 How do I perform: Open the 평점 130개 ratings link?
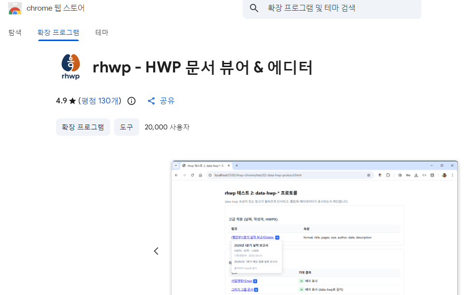100,101
